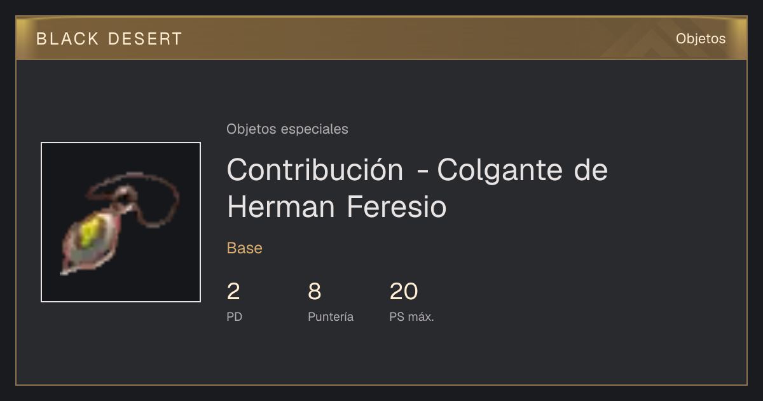The width and height of the screenshot is (763, 401).
Task: Click the BLACK DESERT logo text
Action: (x=109, y=39)
